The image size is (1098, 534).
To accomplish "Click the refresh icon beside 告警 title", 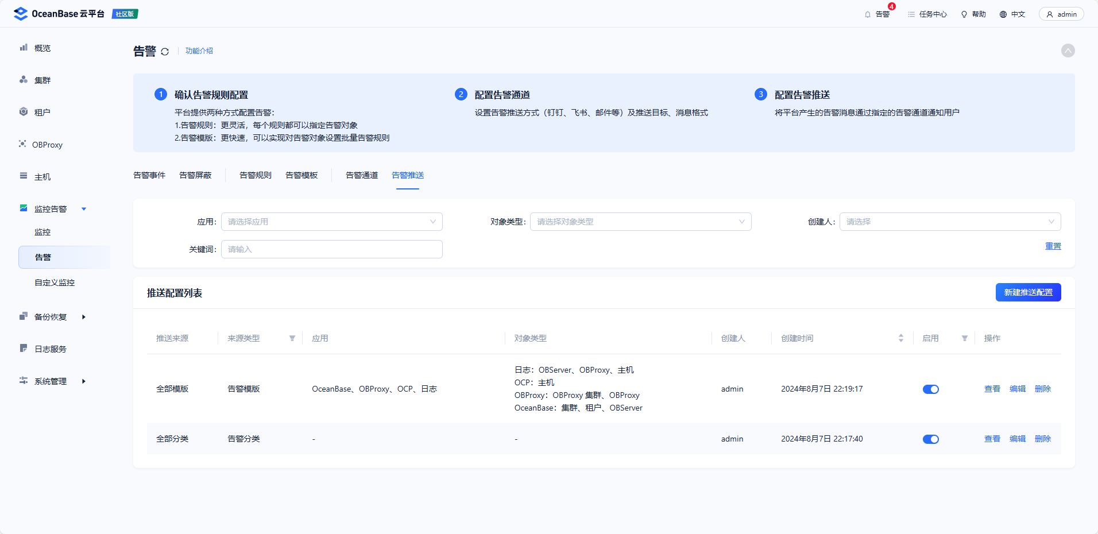I will [x=165, y=52].
